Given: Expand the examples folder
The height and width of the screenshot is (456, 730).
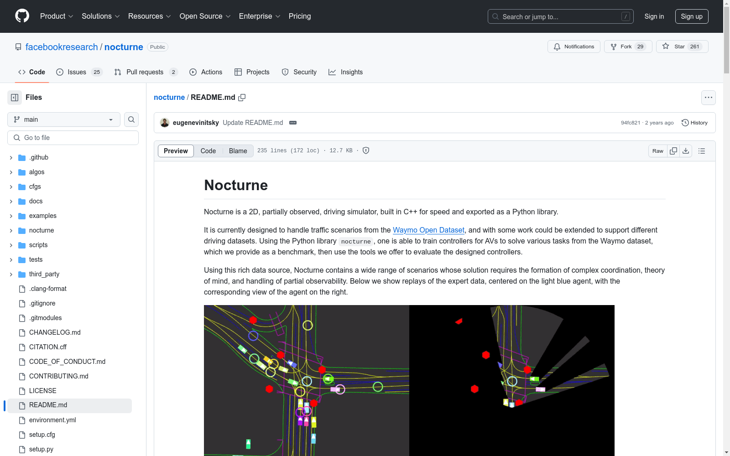Looking at the screenshot, I should 11,216.
